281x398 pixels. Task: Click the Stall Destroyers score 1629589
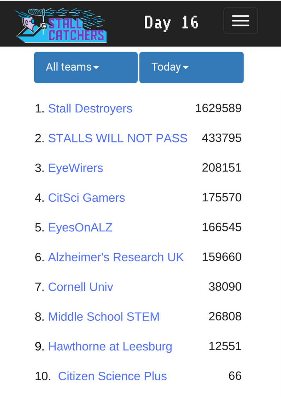[218, 108]
